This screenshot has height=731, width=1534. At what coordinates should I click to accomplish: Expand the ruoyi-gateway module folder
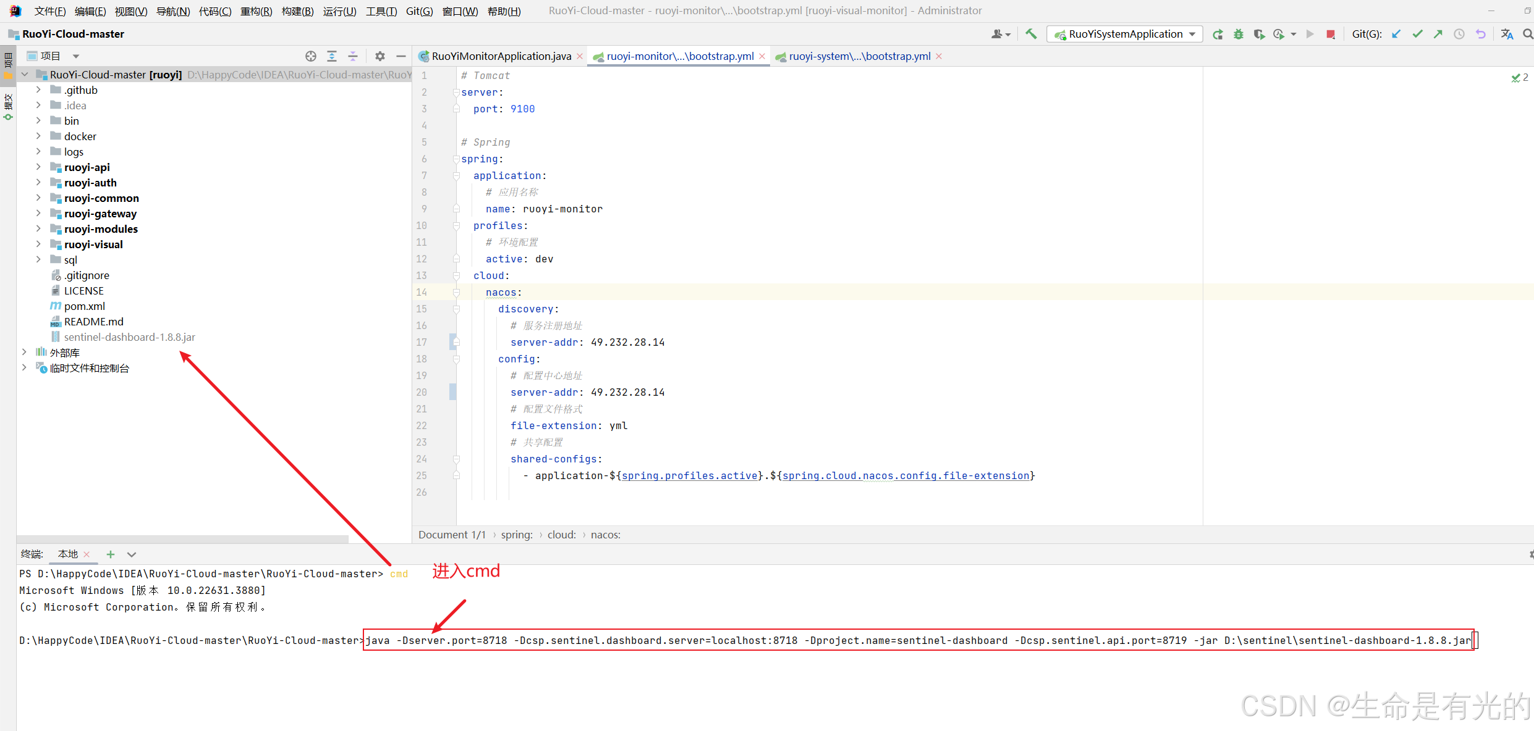point(38,213)
